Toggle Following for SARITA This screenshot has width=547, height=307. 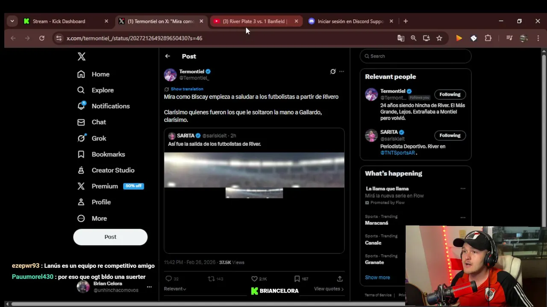(x=450, y=135)
